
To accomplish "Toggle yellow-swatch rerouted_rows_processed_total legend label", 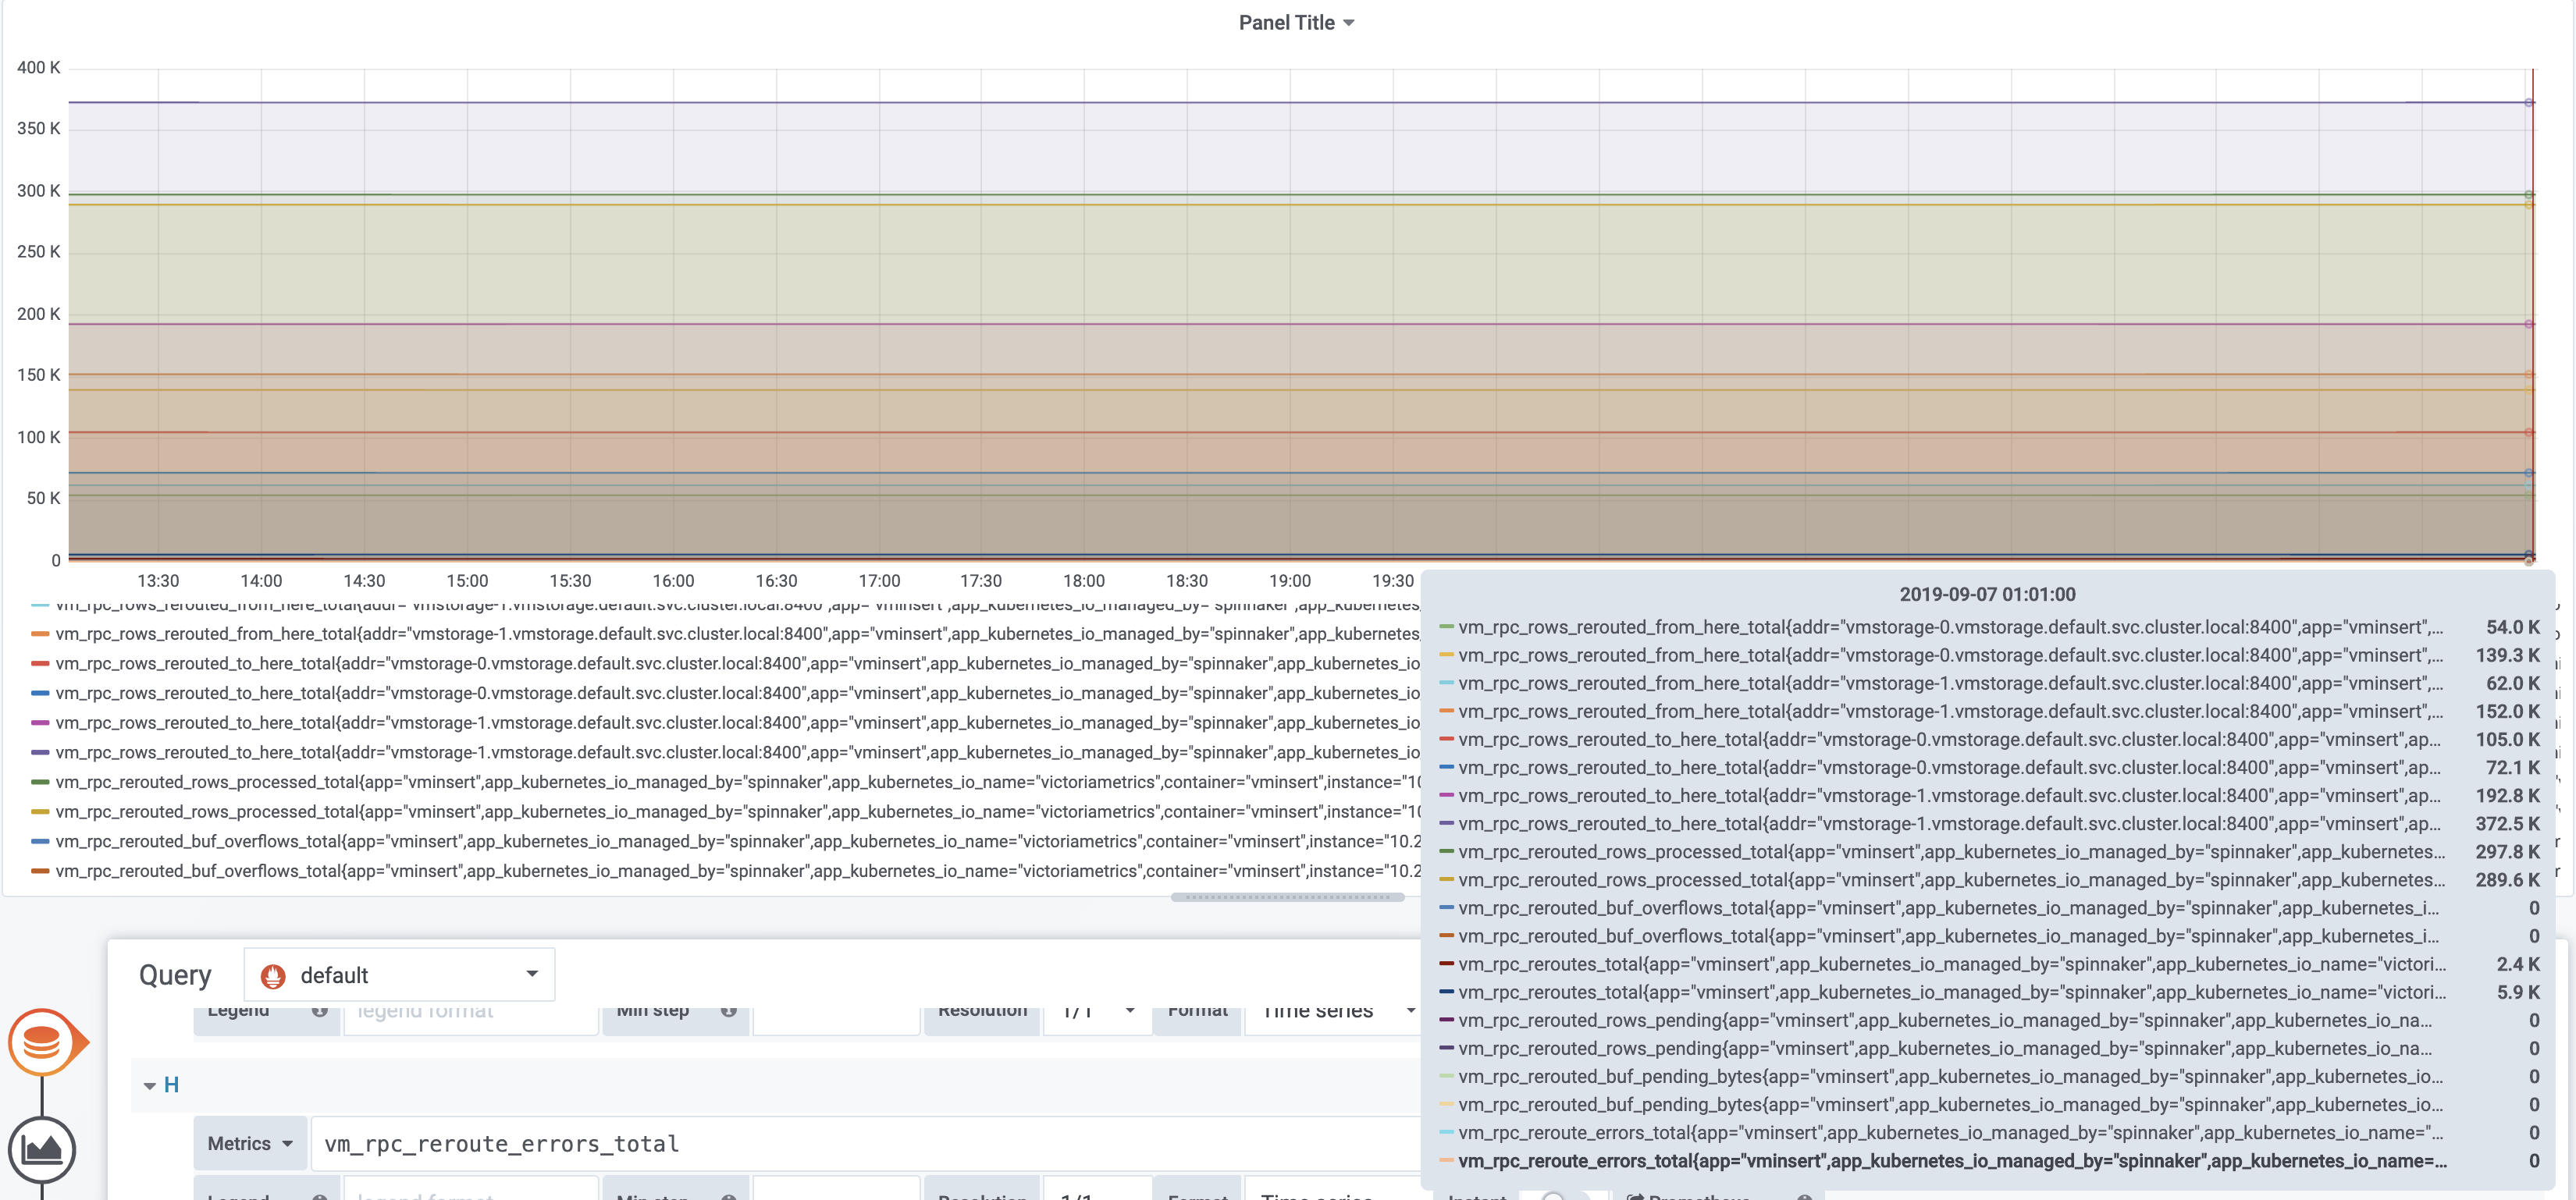I will pyautogui.click(x=738, y=811).
